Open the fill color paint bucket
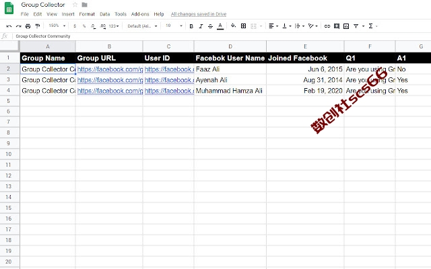This screenshot has width=431, height=269. (234, 26)
